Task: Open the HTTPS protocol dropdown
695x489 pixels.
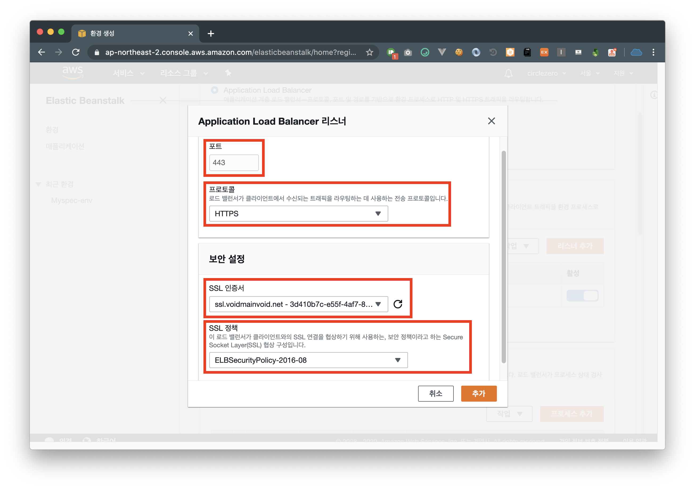Action: coord(298,214)
